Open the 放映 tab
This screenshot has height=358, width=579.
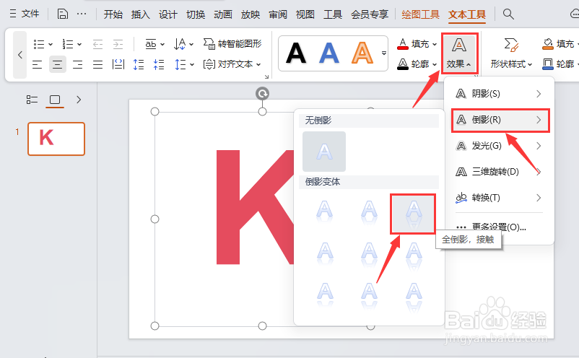pyautogui.click(x=251, y=14)
